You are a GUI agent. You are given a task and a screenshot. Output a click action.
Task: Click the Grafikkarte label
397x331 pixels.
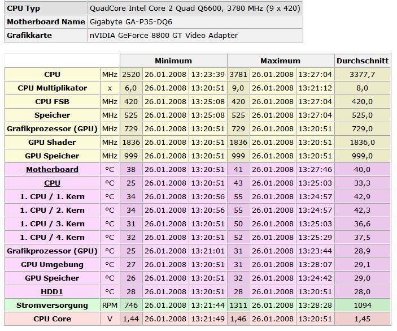click(x=29, y=35)
